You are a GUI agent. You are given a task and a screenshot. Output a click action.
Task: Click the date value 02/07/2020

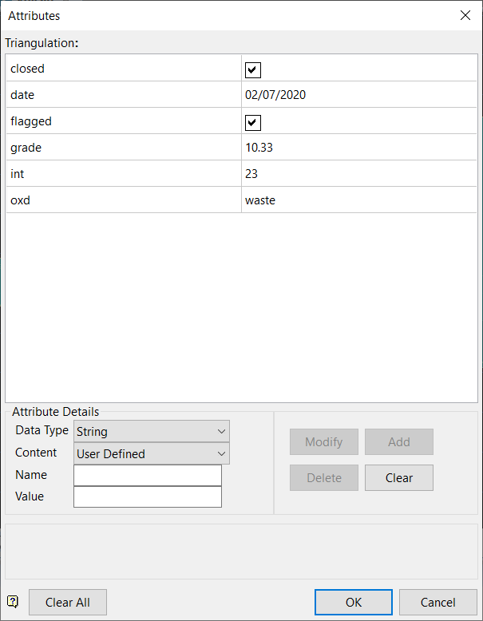[x=275, y=95]
